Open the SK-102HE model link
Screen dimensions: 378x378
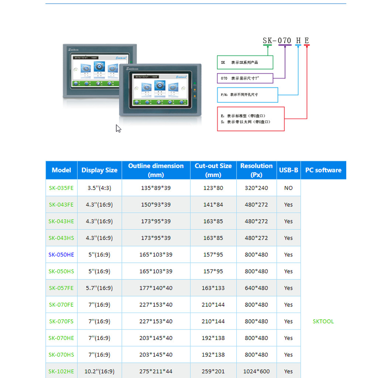click(61, 371)
